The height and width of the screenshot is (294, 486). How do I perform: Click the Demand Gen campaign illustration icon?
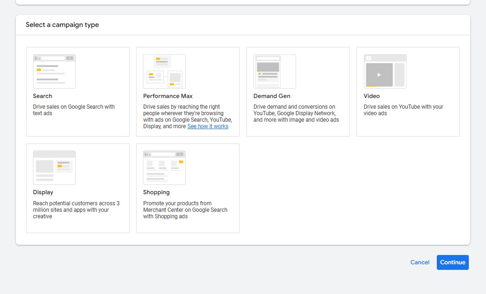tap(274, 72)
